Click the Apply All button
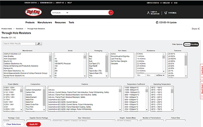The height and width of the screenshot is (127, 203). 33,124
